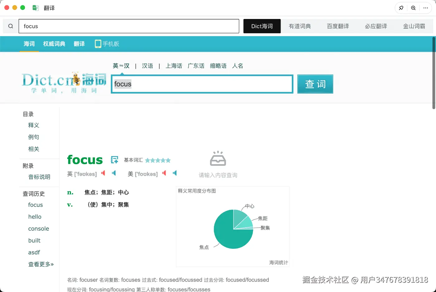Click the empty inbox placeholder icon
This screenshot has width=436, height=292.
pos(218,158)
